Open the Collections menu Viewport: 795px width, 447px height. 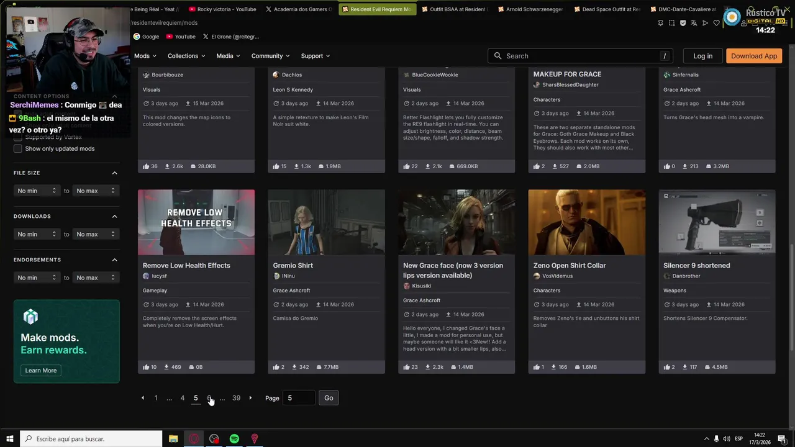coord(186,56)
